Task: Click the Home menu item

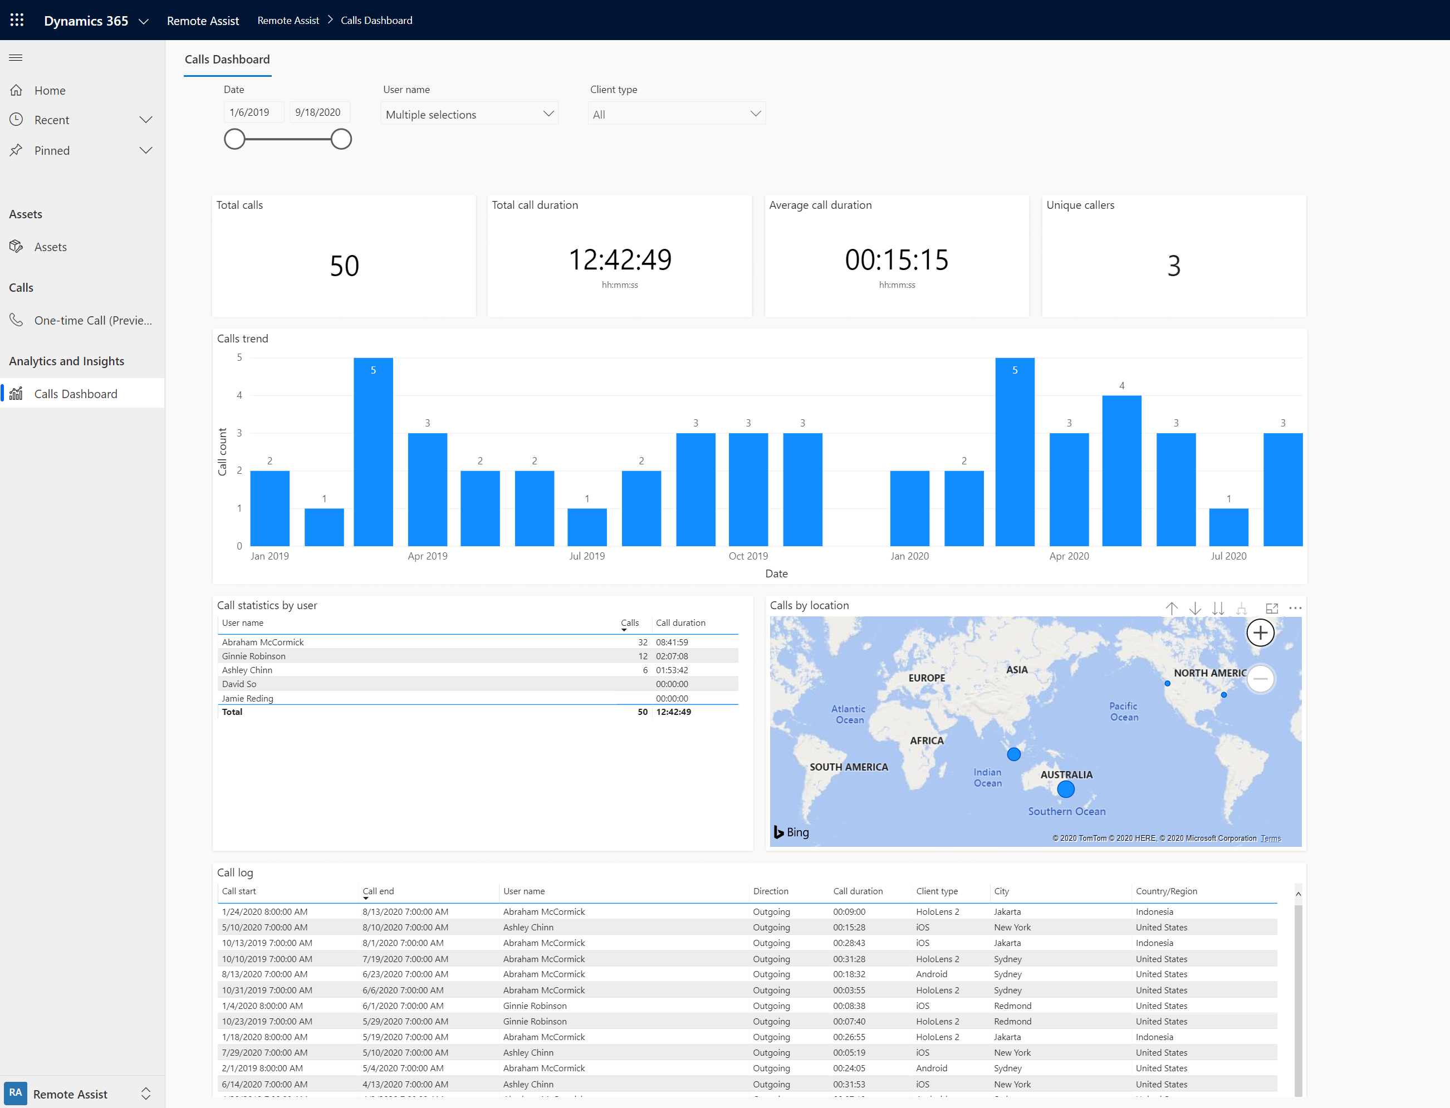Action: (48, 90)
